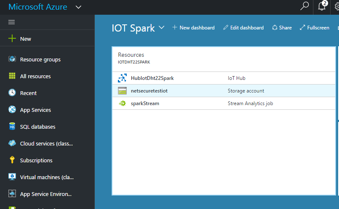Open the settings gear icon
339x209 pixels.
337,6
